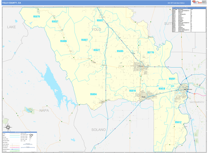Select ZIP code label 95679
The image size is (208, 153).
coord(36,16)
